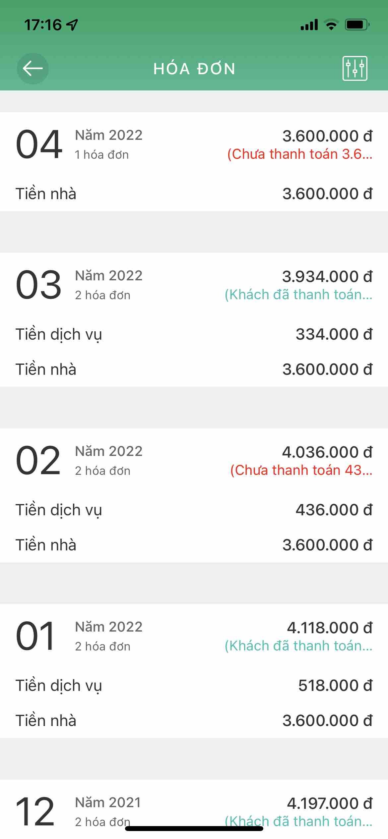Select the 518.000 đ service fee row
Image resolution: width=388 pixels, height=839 pixels.
pos(194,686)
